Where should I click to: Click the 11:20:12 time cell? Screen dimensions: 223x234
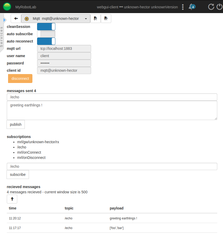tap(15, 218)
